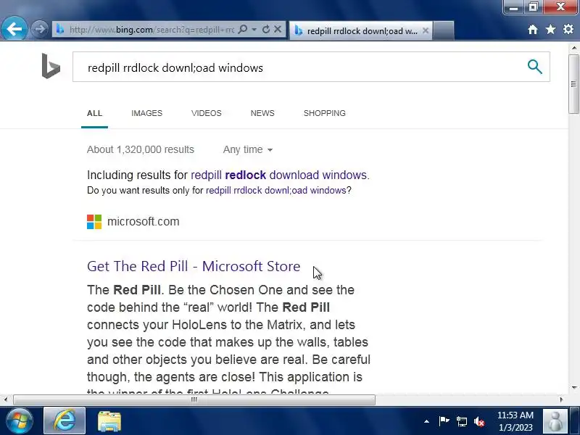The image size is (580, 435).
Task: Restore down the Internet Explorer window
Action: coord(533,7)
